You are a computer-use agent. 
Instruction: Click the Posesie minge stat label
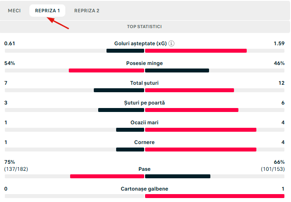tap(144, 63)
